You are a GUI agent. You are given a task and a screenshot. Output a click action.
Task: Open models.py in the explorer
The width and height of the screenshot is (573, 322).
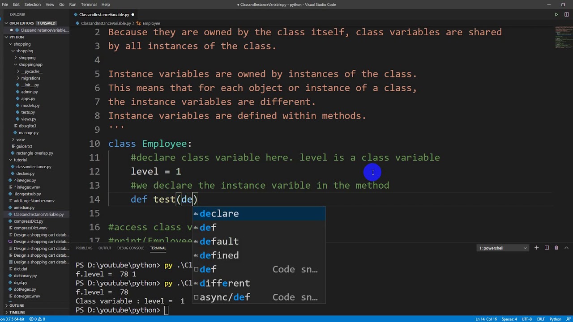tap(30, 105)
